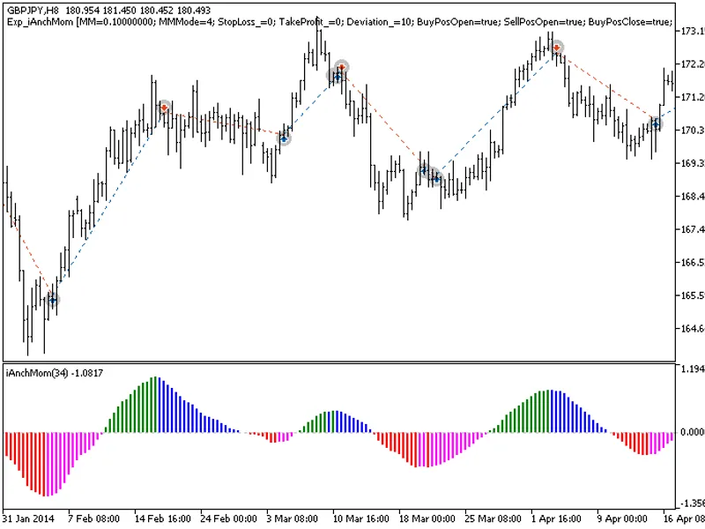This screenshot has height=529, width=705.
Task: Click the 10 Mar 16:00 time axis label
Action: tap(360, 518)
